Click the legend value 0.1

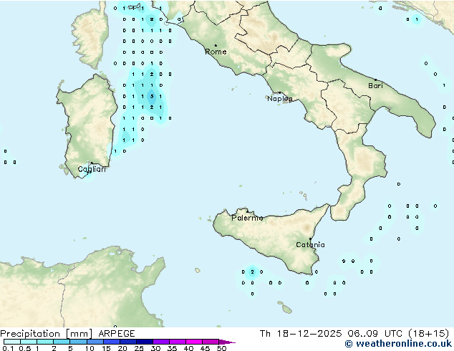click(8, 348)
